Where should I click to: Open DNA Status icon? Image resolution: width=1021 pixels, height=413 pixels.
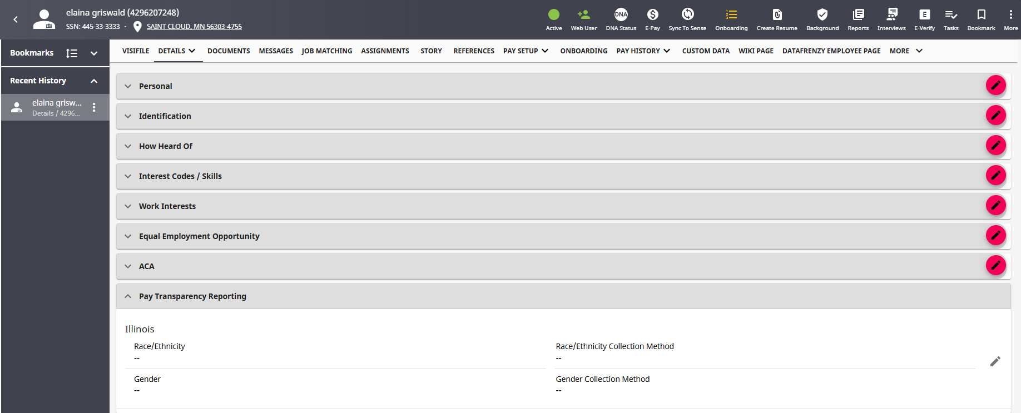point(621,14)
